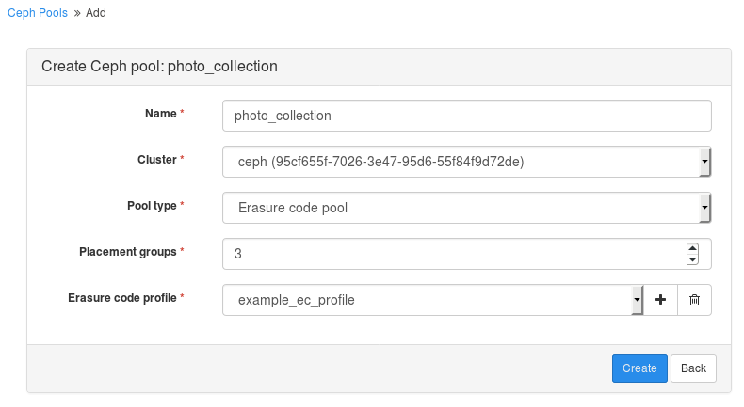Click the Cluster field label

[x=151, y=160]
